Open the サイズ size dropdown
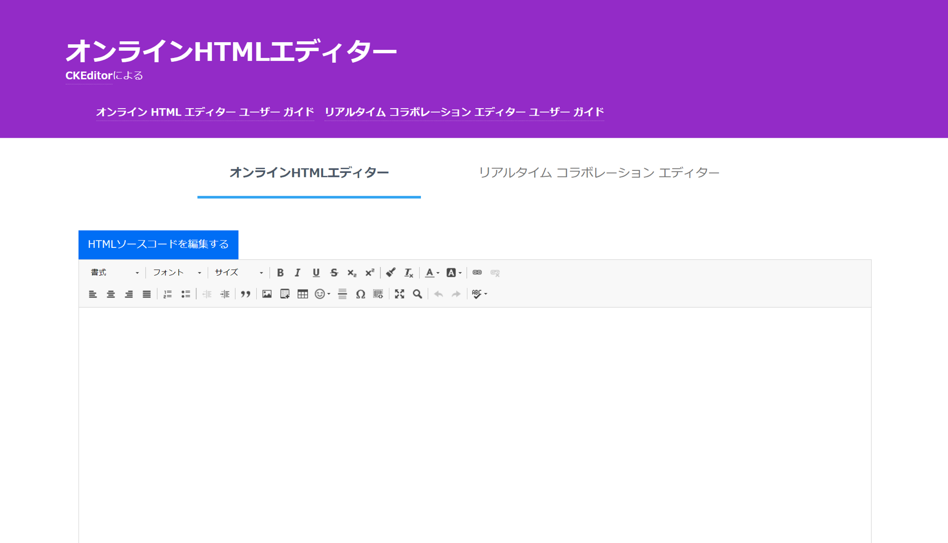 point(239,273)
